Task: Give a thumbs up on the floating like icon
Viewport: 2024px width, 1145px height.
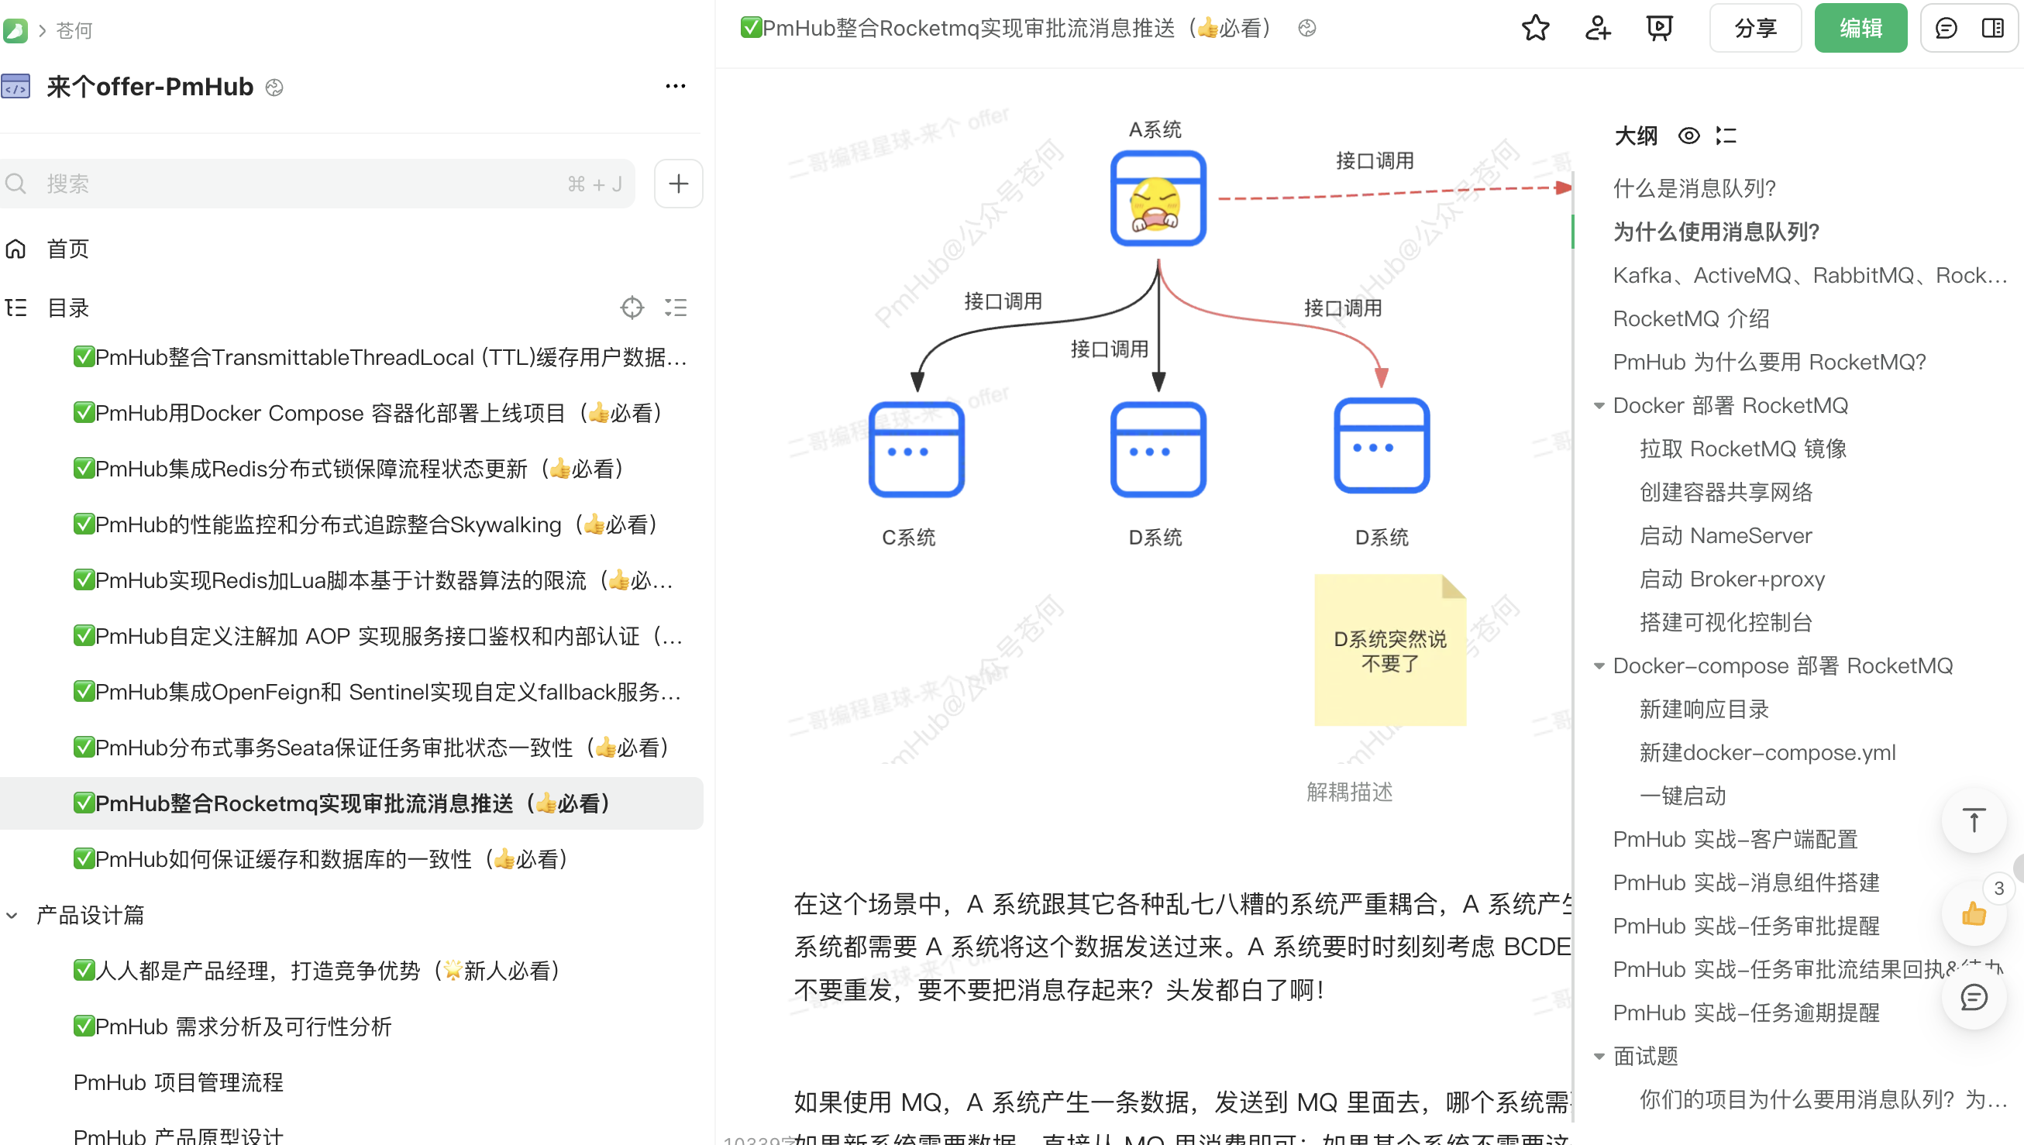Action: 1974,914
